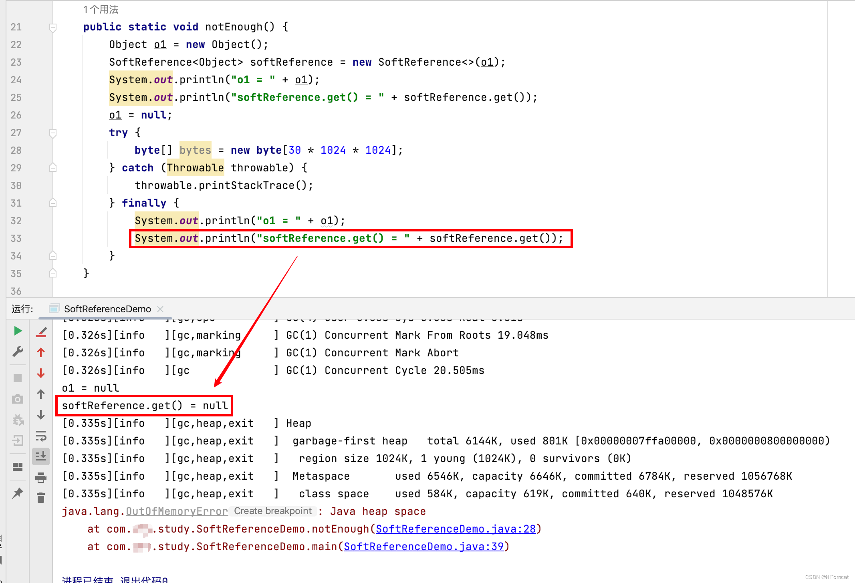Click the red up stack trace arrow
Screen dimensions: 855x583
coord(41,352)
